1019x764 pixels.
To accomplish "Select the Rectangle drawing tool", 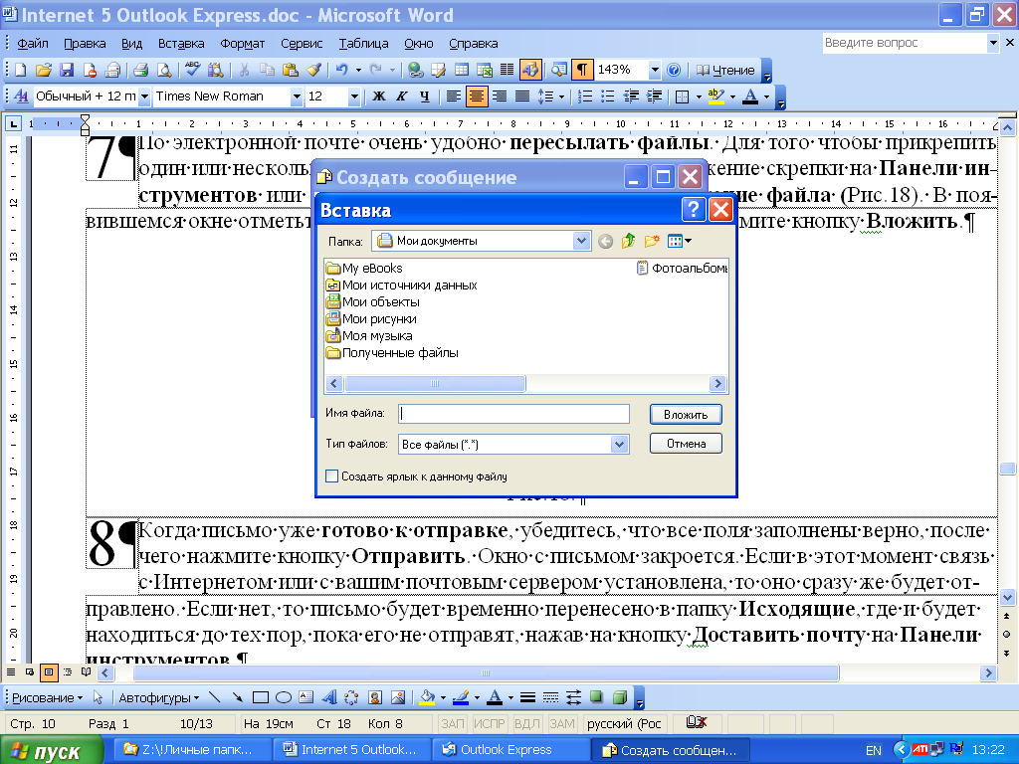I will (261, 697).
